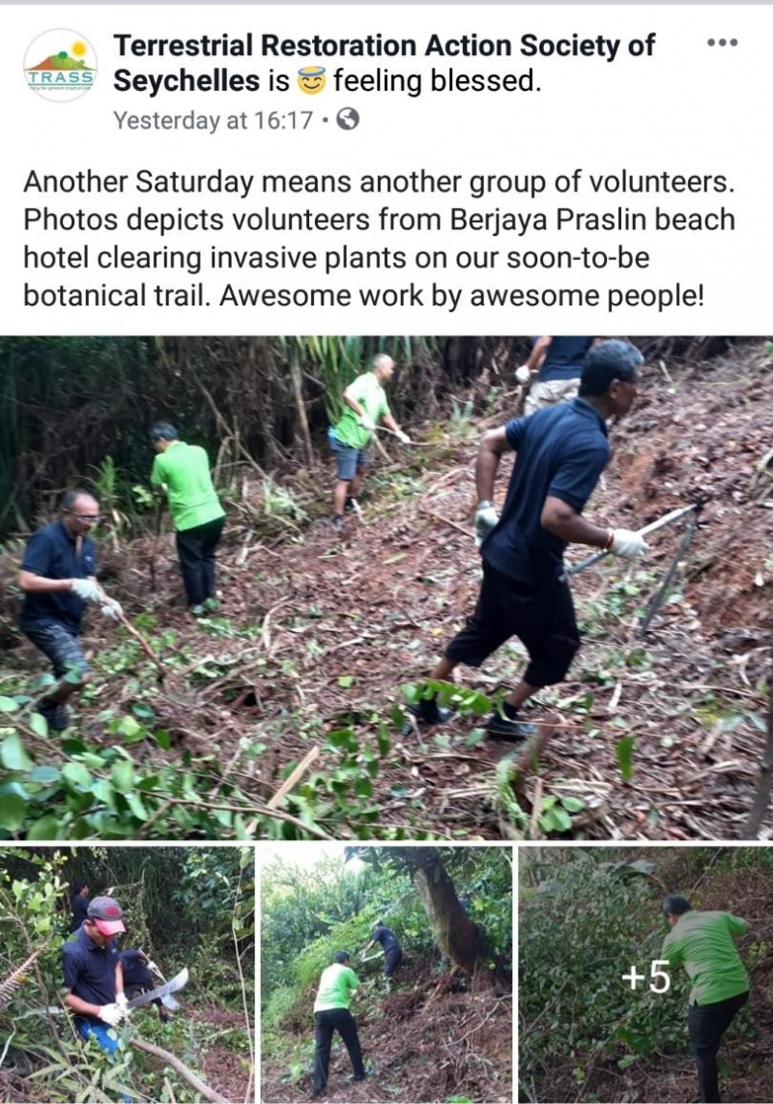Open the photo of man with machete
Image resolution: width=773 pixels, height=1104 pixels.
point(127,975)
